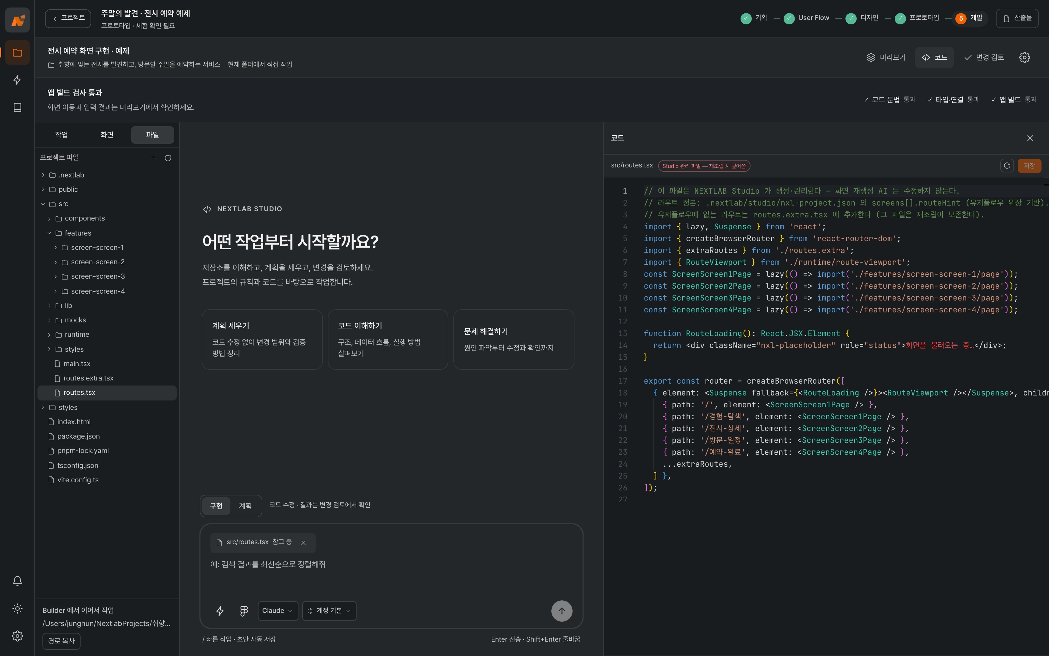Select the 파일 tab

point(153,135)
